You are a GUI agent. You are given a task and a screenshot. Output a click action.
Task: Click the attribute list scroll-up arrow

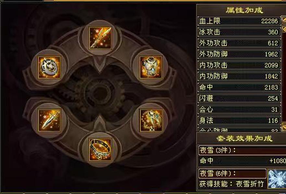[284, 20]
